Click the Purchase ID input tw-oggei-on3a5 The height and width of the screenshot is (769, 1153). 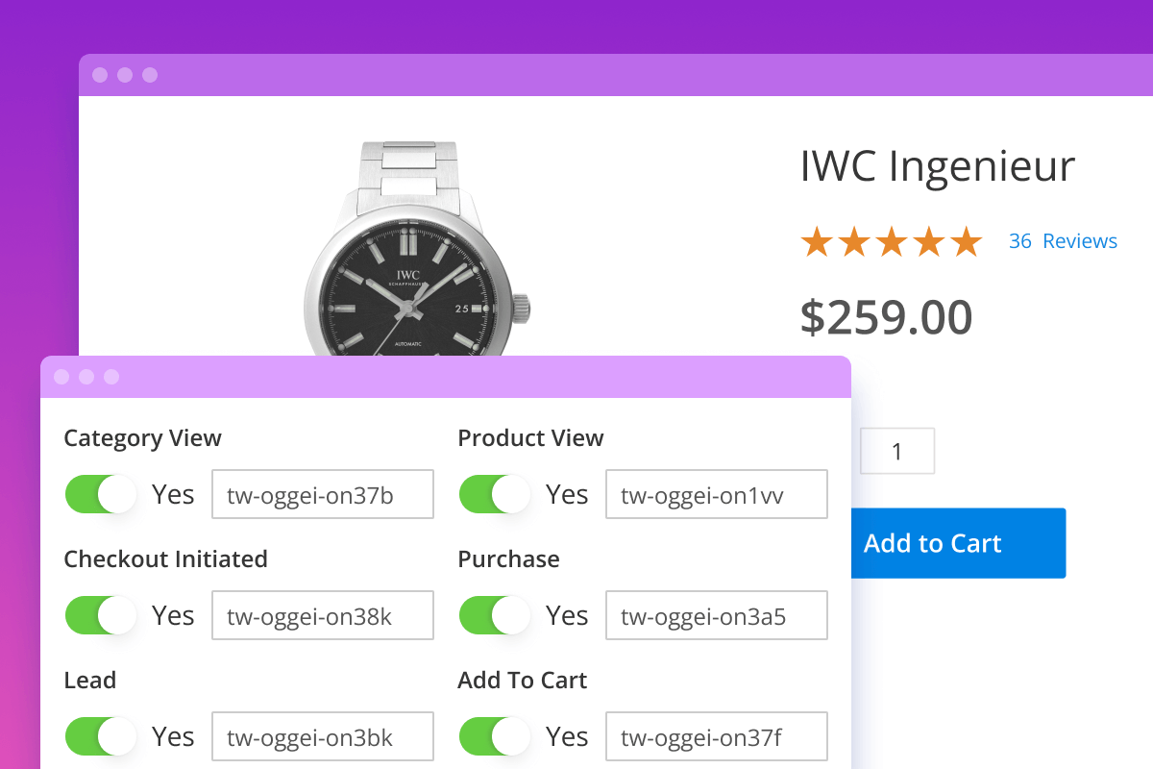click(716, 615)
